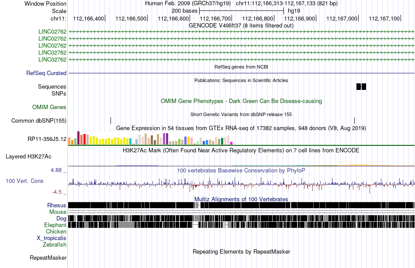The height and width of the screenshot is (268, 415).
Task: Click the pink GTEx bar at the far right
Action: (232, 143)
